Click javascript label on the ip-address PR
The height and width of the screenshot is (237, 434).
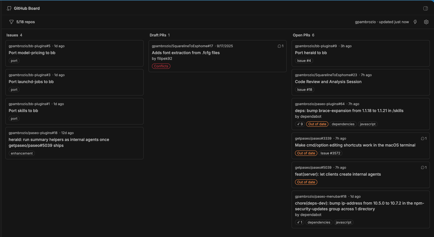344,223
